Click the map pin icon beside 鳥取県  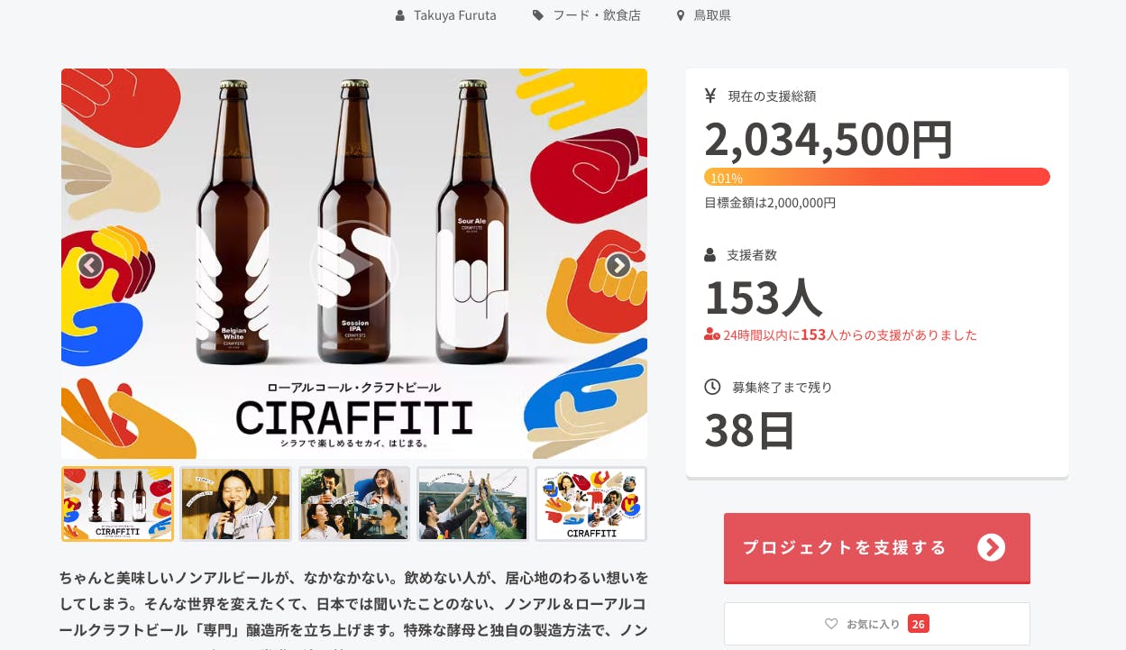pyautogui.click(x=681, y=15)
